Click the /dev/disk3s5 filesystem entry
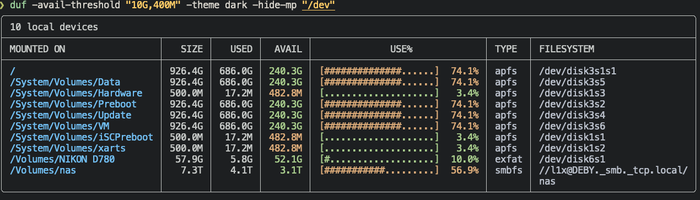The width and height of the screenshot is (700, 200). pyautogui.click(x=572, y=82)
